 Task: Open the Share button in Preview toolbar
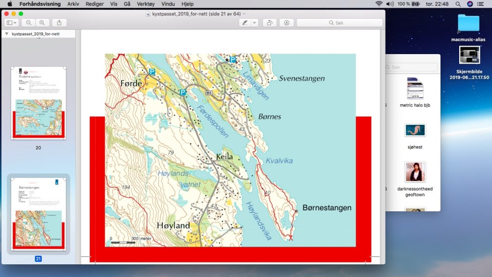59,23
